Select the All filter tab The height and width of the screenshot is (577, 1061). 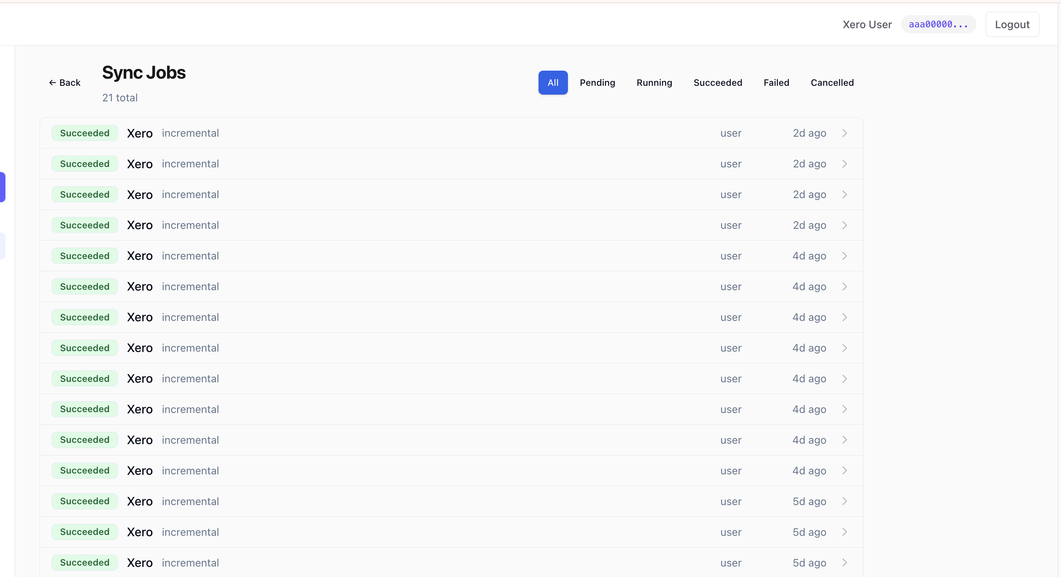click(x=552, y=82)
